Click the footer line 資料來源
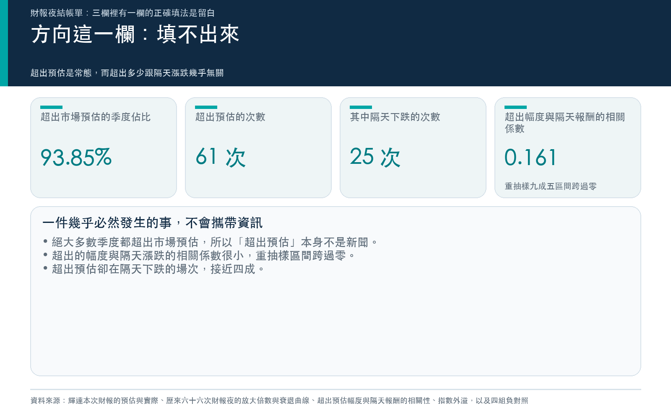 click(x=279, y=401)
